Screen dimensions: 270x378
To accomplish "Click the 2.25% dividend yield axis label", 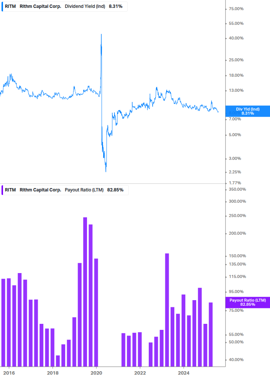I will 235,172.
